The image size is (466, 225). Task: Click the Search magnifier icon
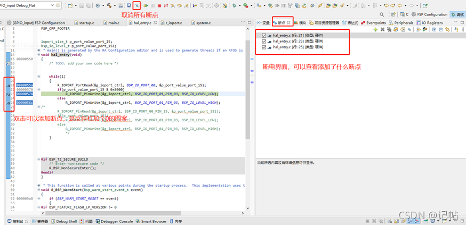(382, 14)
